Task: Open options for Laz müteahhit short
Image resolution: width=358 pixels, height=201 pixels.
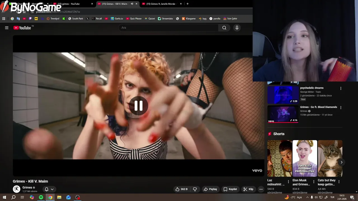Action: pyautogui.click(x=288, y=181)
